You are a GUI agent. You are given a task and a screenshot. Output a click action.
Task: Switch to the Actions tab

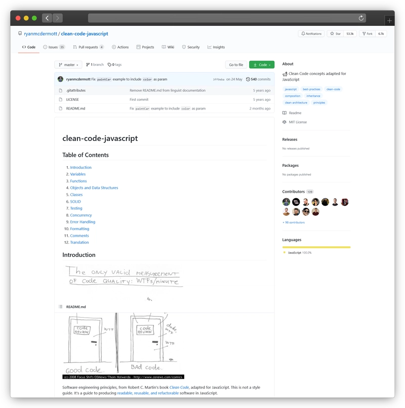click(120, 47)
